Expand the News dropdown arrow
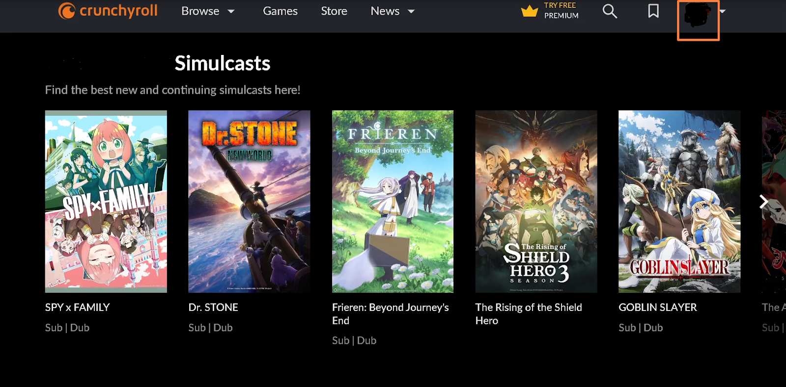 point(412,11)
